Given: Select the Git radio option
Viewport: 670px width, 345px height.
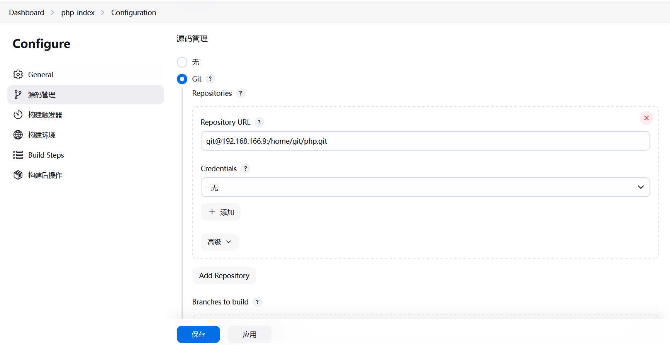Looking at the screenshot, I should click(x=182, y=79).
